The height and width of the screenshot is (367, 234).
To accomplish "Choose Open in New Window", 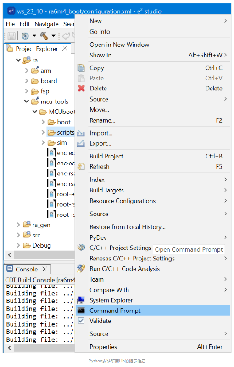I will pos(153,45).
